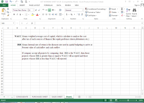The image size is (144, 103).
Task: Open the font name dropdown Times New Roman
Action: click(x=27, y=10)
